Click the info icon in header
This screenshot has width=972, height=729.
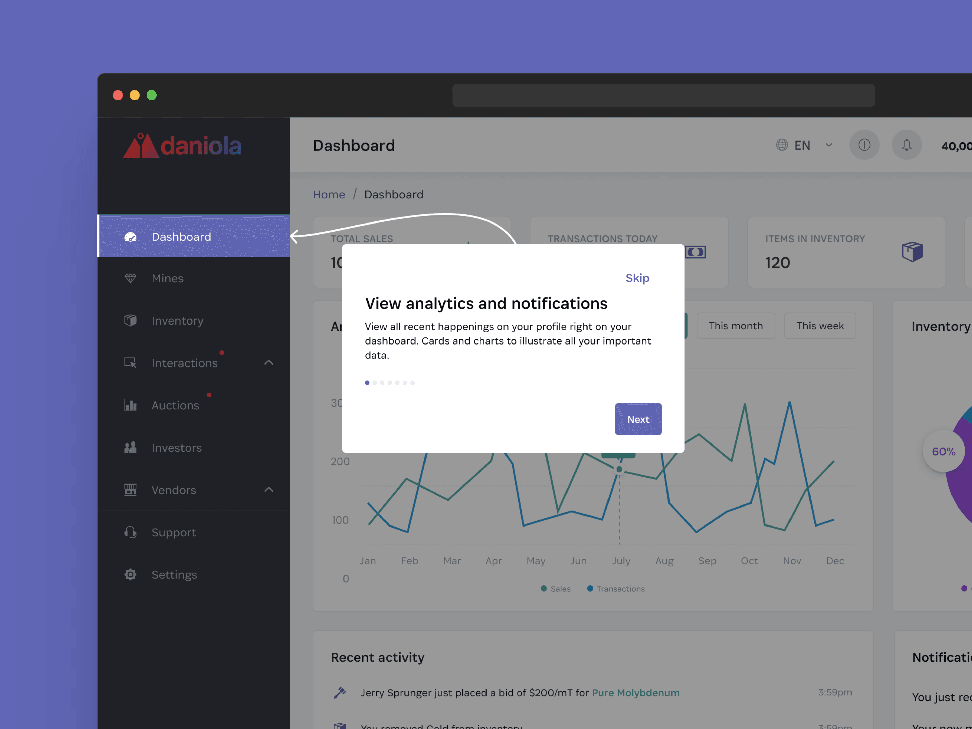coord(864,145)
